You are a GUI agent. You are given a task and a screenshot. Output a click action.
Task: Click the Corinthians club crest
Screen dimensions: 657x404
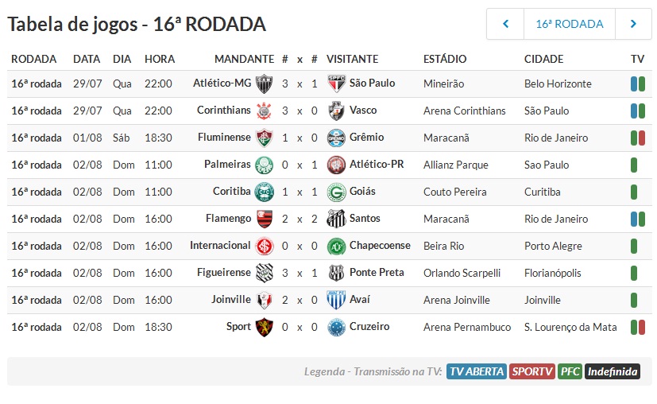264,111
